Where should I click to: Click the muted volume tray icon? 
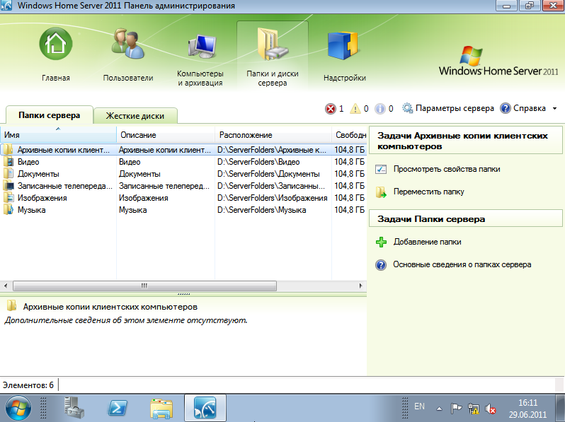click(491, 409)
